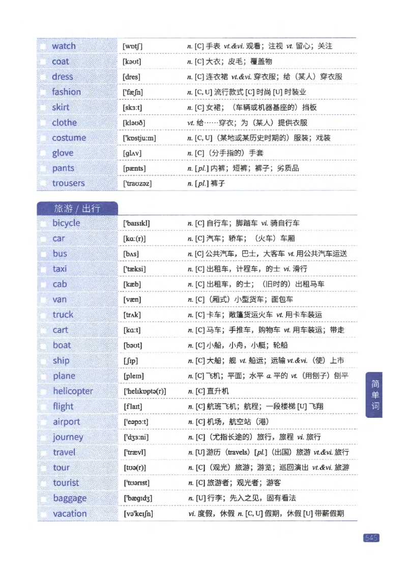Check the box next to coat
The width and height of the screenshot is (407, 577).
[43, 61]
